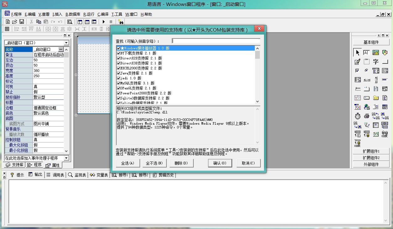
Task: Open the 扩展组件1 palette group
Action: [371, 151]
